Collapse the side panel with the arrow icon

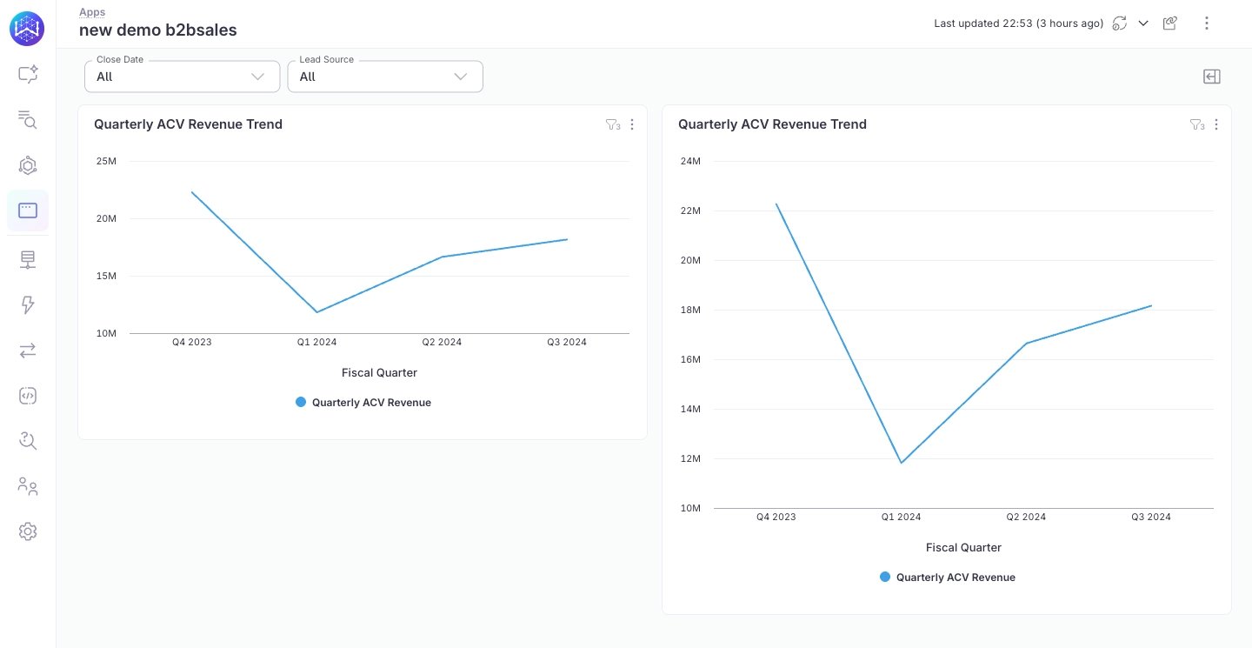1212,77
